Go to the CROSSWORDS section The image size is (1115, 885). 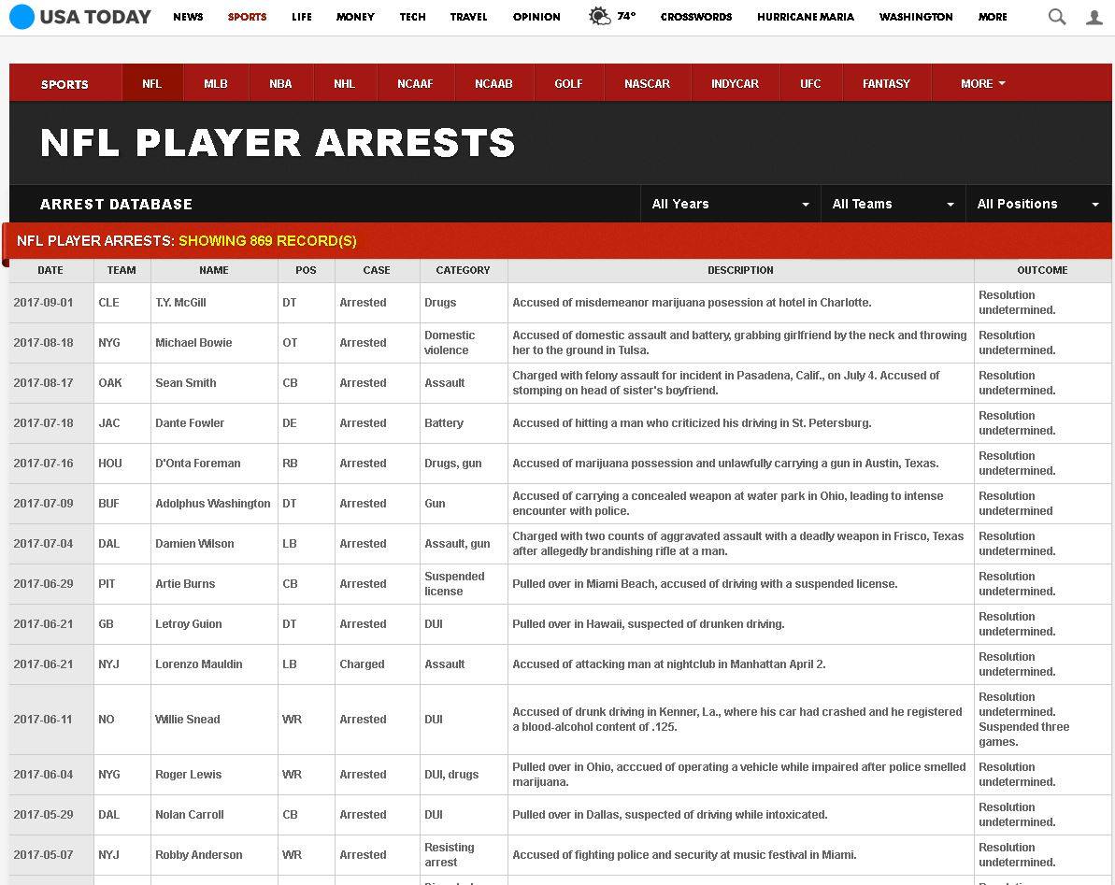point(696,16)
